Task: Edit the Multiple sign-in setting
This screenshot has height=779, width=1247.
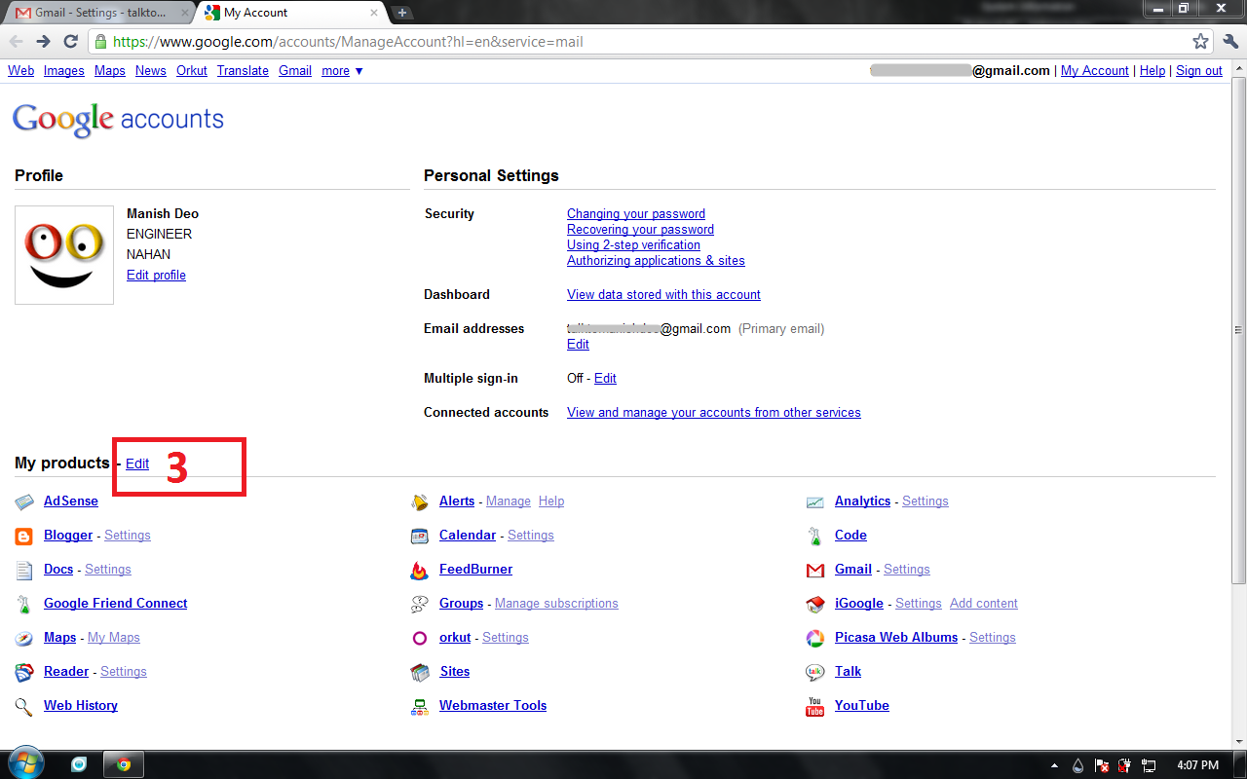Action: click(x=605, y=379)
